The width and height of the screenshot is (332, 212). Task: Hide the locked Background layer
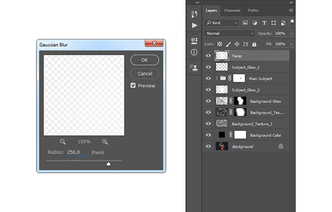tap(208, 146)
